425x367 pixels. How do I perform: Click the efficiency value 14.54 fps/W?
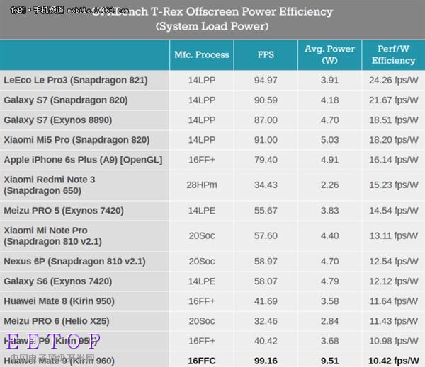point(394,211)
